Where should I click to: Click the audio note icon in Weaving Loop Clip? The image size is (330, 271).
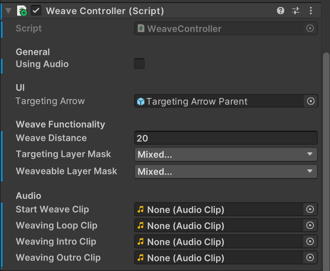pyautogui.click(x=141, y=225)
